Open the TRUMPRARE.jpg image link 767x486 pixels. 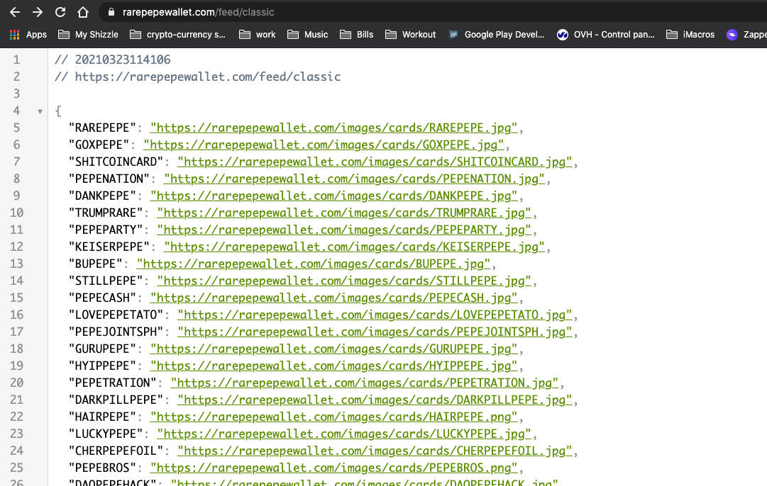coord(344,213)
